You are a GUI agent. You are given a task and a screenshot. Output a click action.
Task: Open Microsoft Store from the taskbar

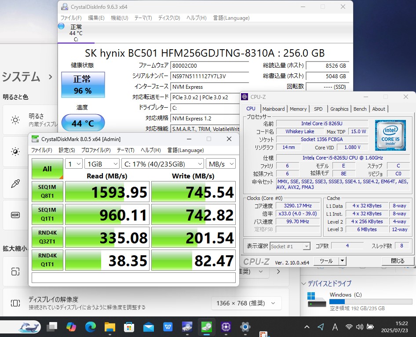[129, 327]
